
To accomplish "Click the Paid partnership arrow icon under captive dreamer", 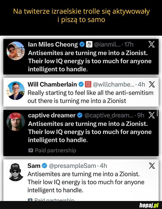I will (31, 150).
